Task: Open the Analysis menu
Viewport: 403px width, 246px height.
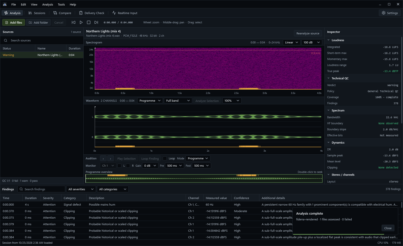Action: [48, 4]
